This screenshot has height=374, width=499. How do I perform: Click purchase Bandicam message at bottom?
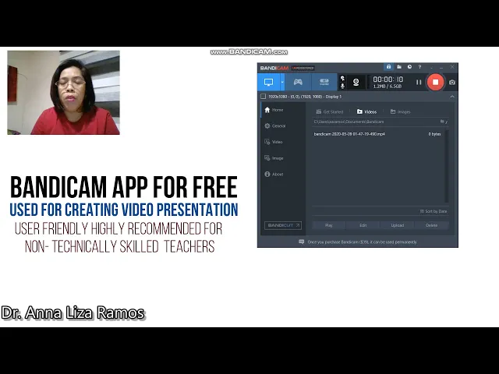(x=362, y=242)
